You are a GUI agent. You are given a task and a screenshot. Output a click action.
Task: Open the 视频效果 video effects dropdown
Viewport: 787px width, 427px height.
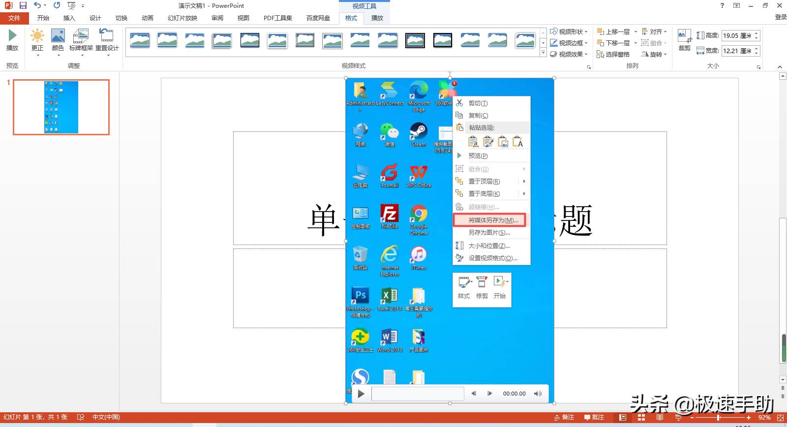tap(569, 54)
